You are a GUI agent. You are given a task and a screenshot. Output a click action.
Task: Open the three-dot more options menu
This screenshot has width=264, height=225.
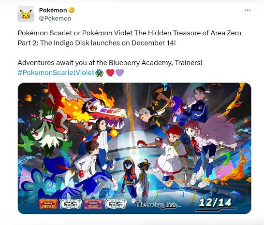pyautogui.click(x=248, y=10)
